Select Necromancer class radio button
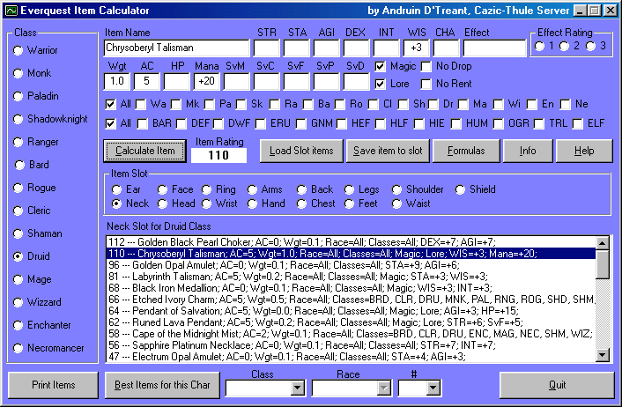Image resolution: width=622 pixels, height=407 pixels. point(18,348)
